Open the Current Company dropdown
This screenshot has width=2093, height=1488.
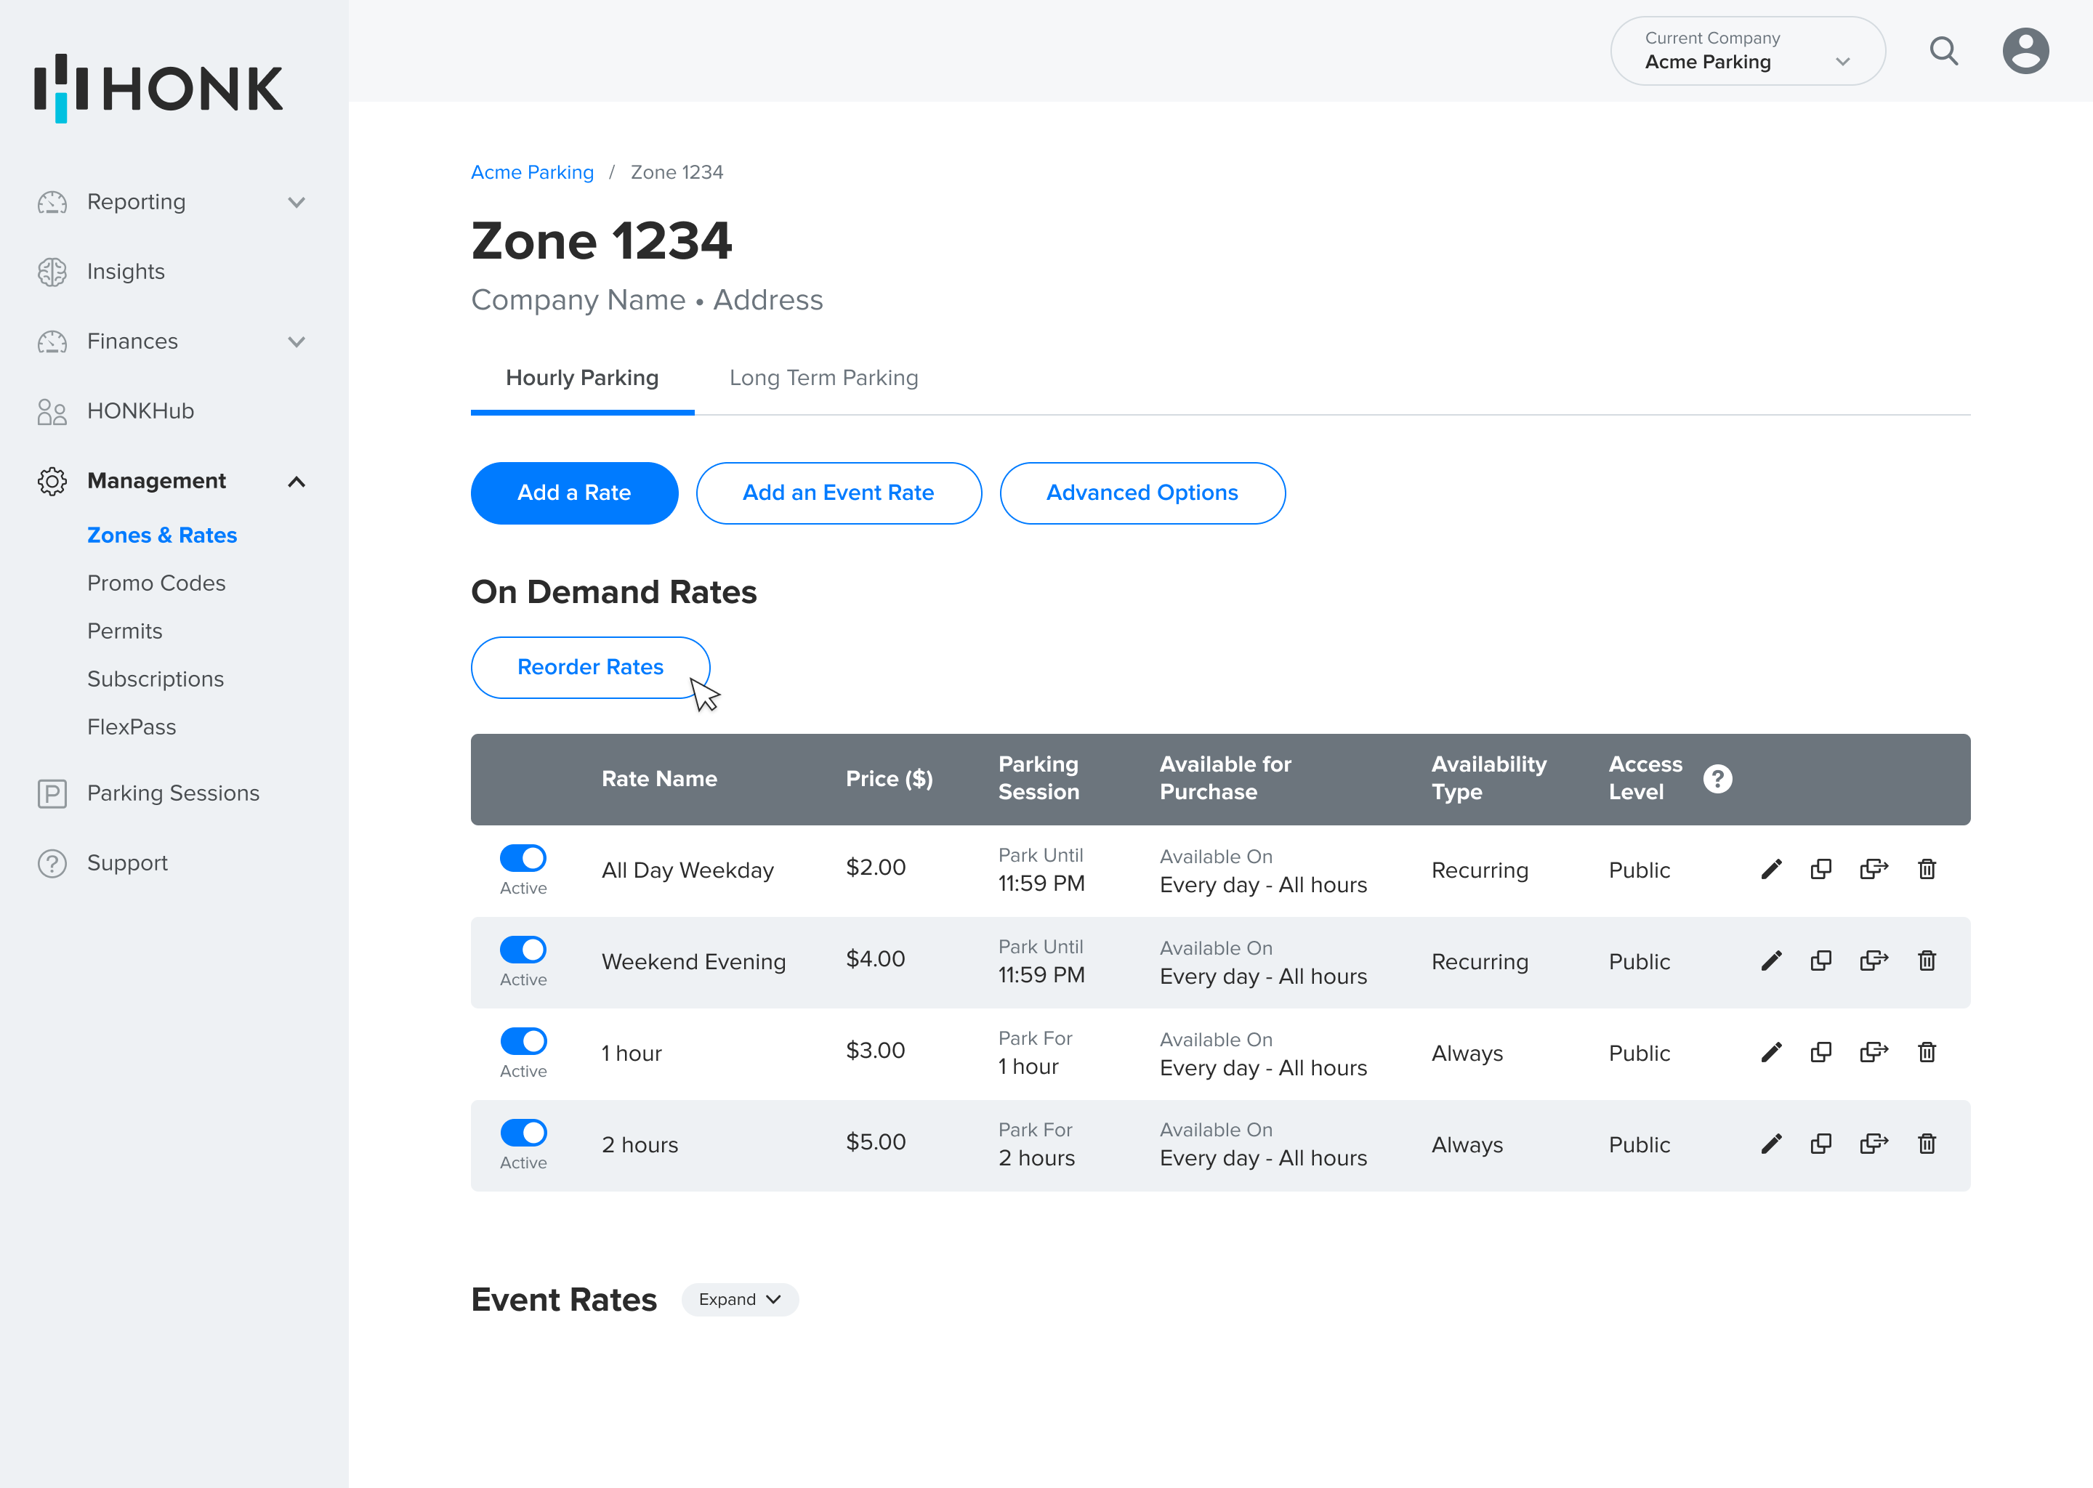[1746, 52]
